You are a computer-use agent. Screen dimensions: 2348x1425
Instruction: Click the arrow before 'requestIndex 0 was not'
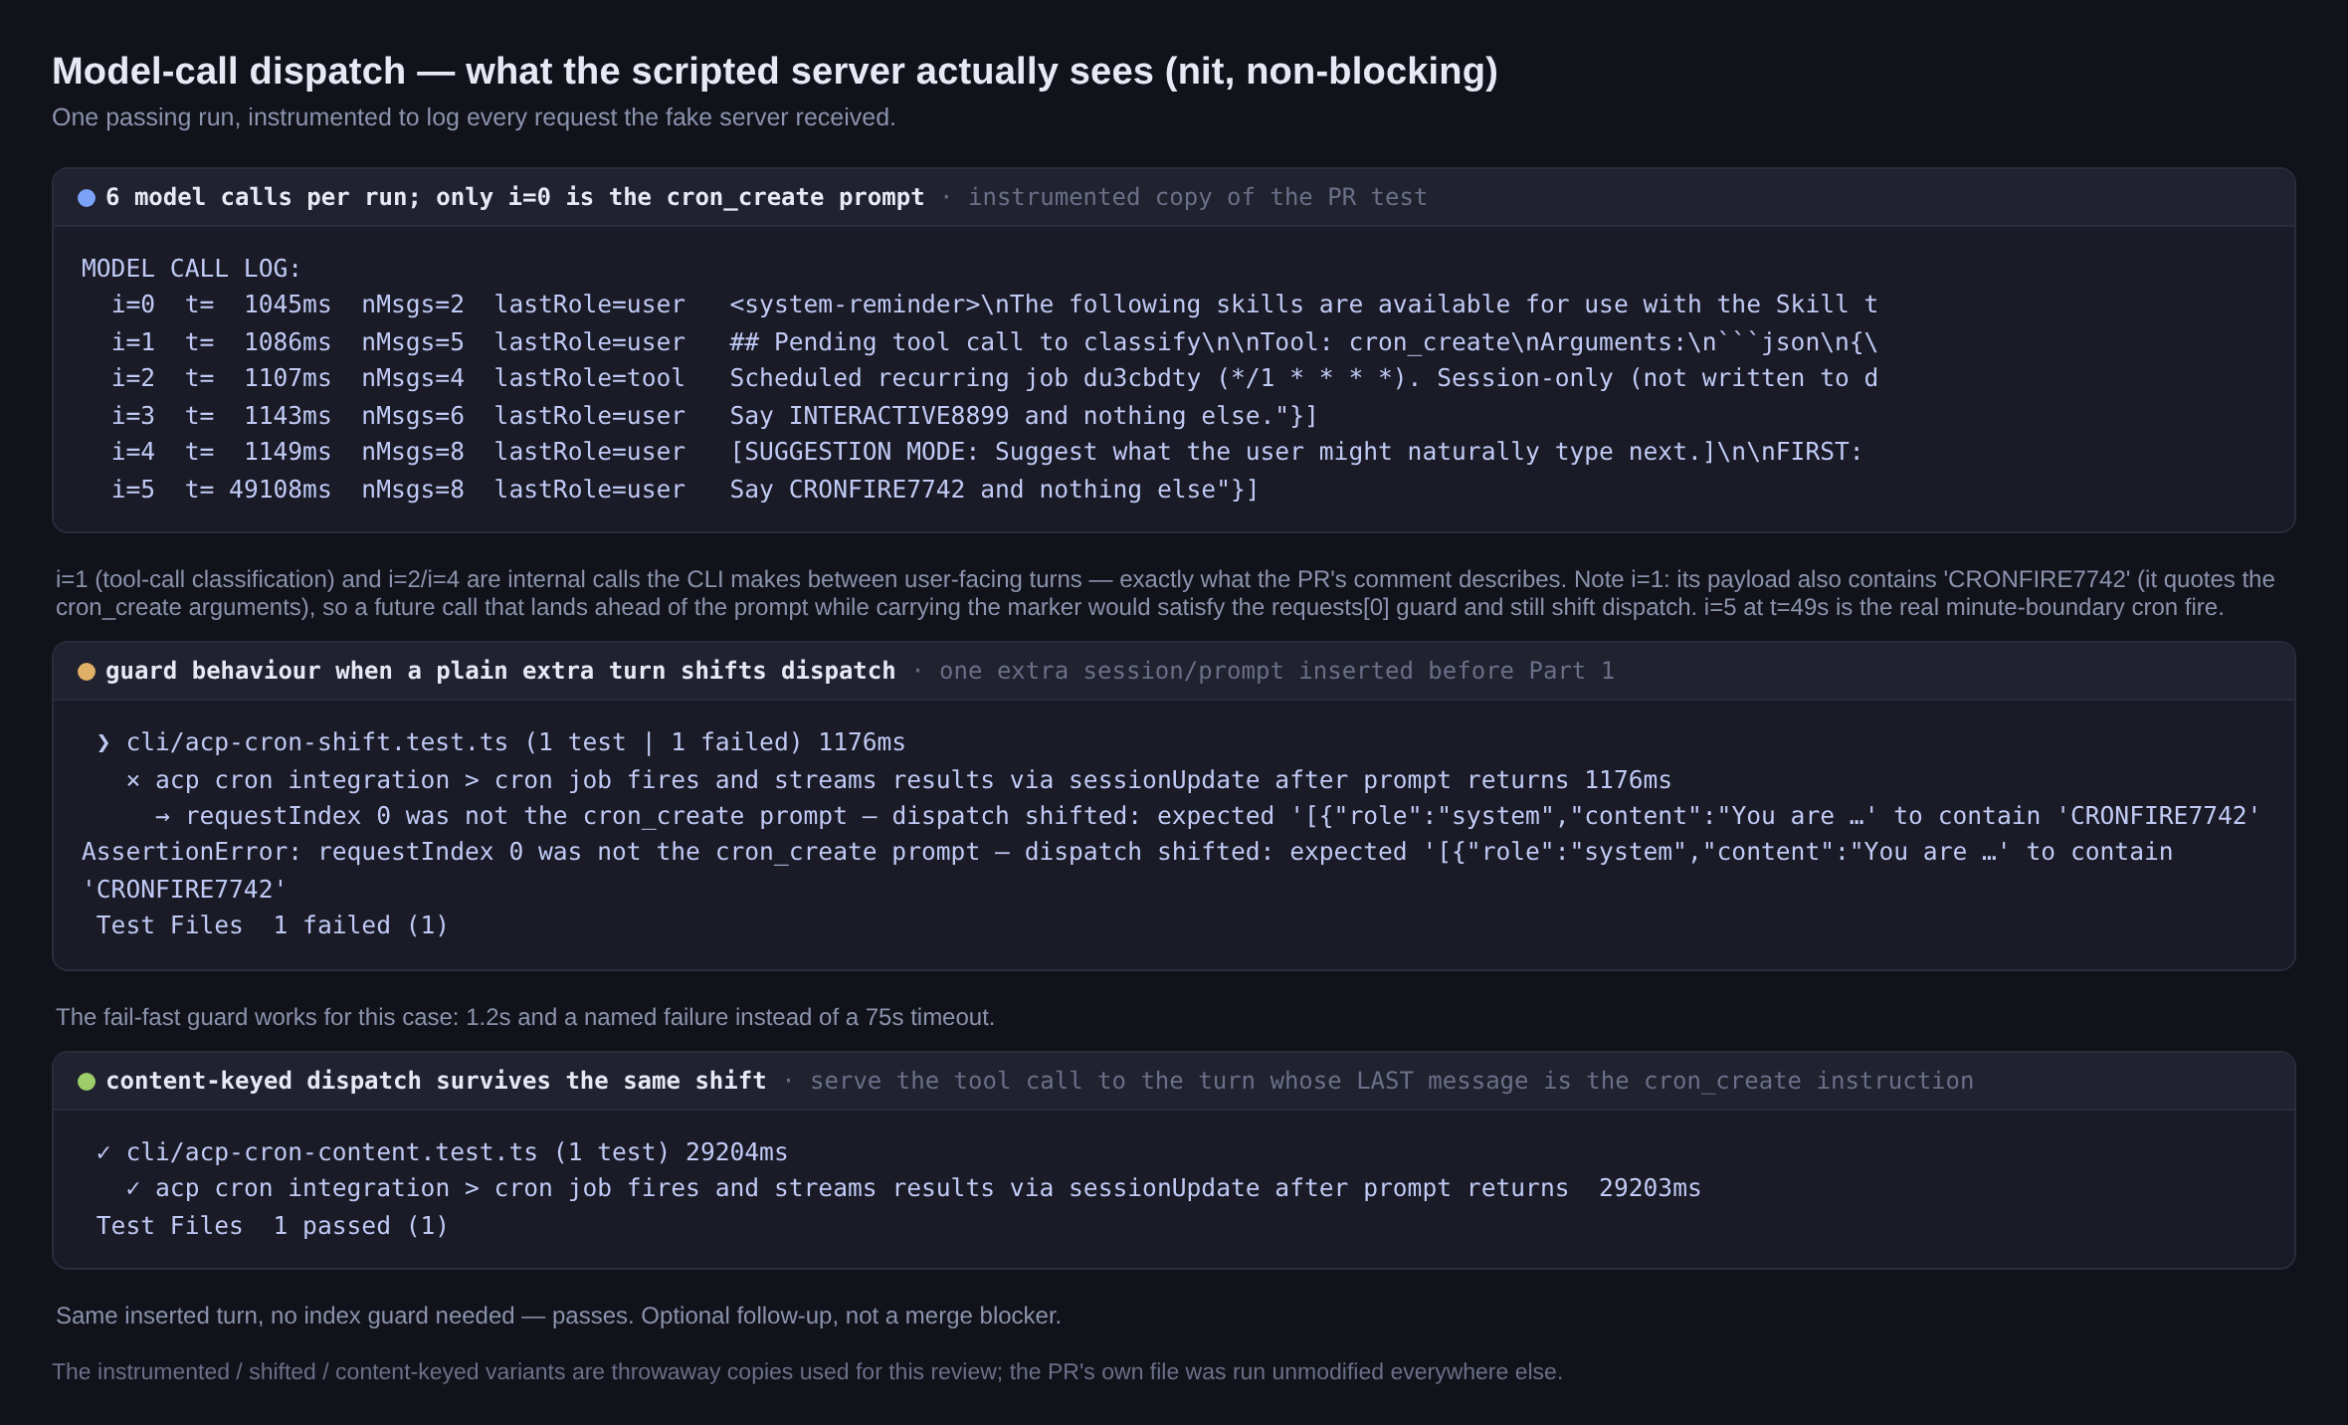[162, 817]
